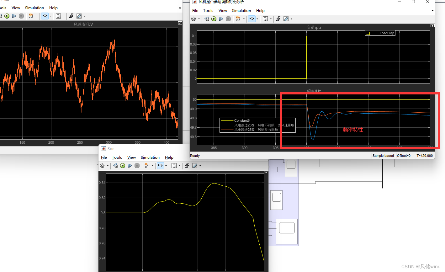Expand highlight block dropdown in frequency scope

click(x=244, y=19)
